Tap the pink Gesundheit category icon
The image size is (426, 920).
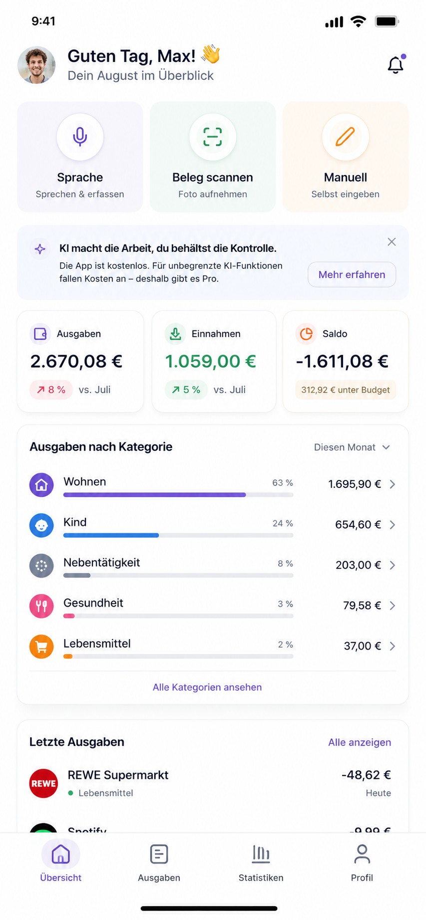point(41,606)
